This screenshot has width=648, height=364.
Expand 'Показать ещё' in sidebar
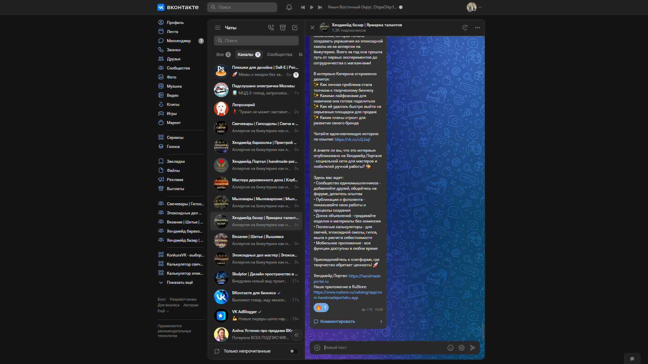(180, 282)
